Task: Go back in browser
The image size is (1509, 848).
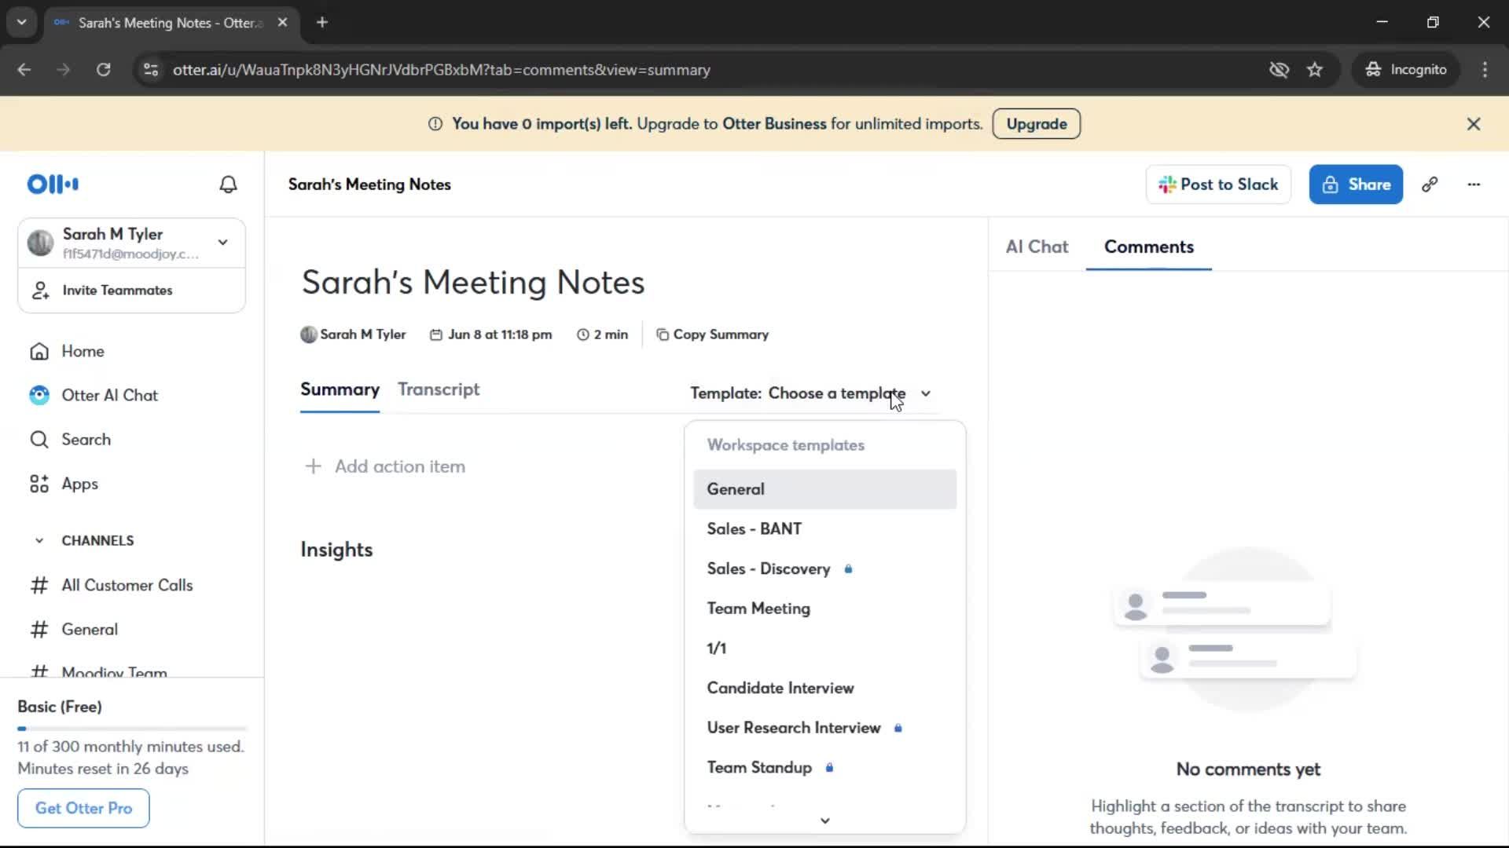Action: click(24, 70)
